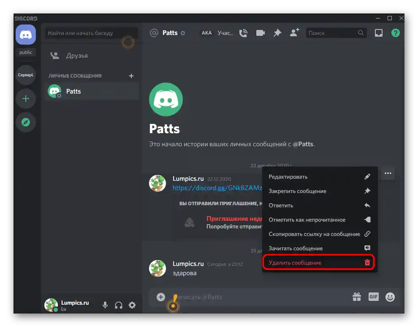Click Lumpics.ru avatar beside здарова message
This screenshot has width=418, height=327.
157,268
